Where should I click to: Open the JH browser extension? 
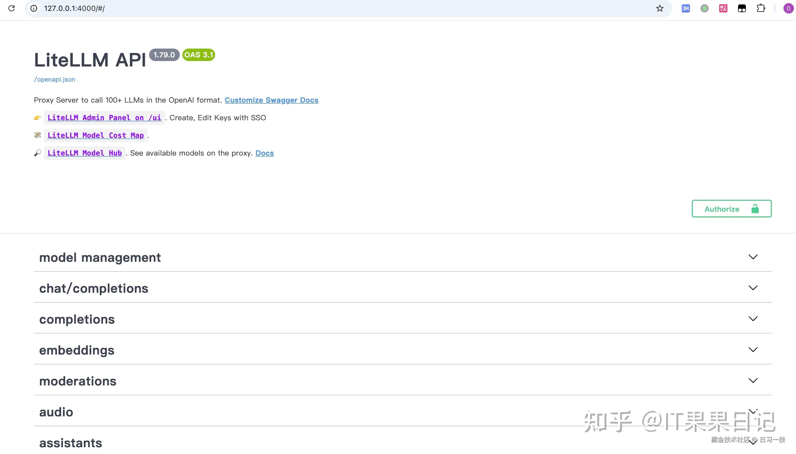pos(685,8)
